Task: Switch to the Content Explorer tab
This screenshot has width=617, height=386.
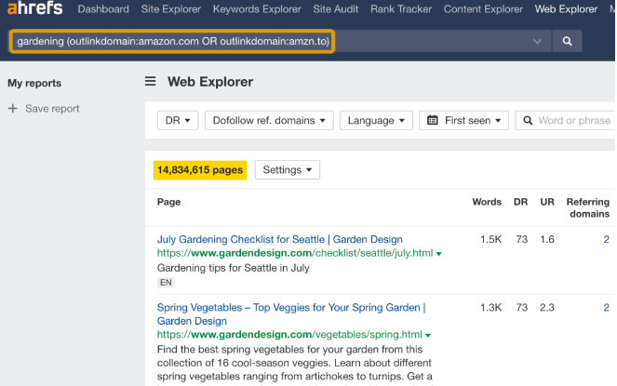Action: [483, 9]
